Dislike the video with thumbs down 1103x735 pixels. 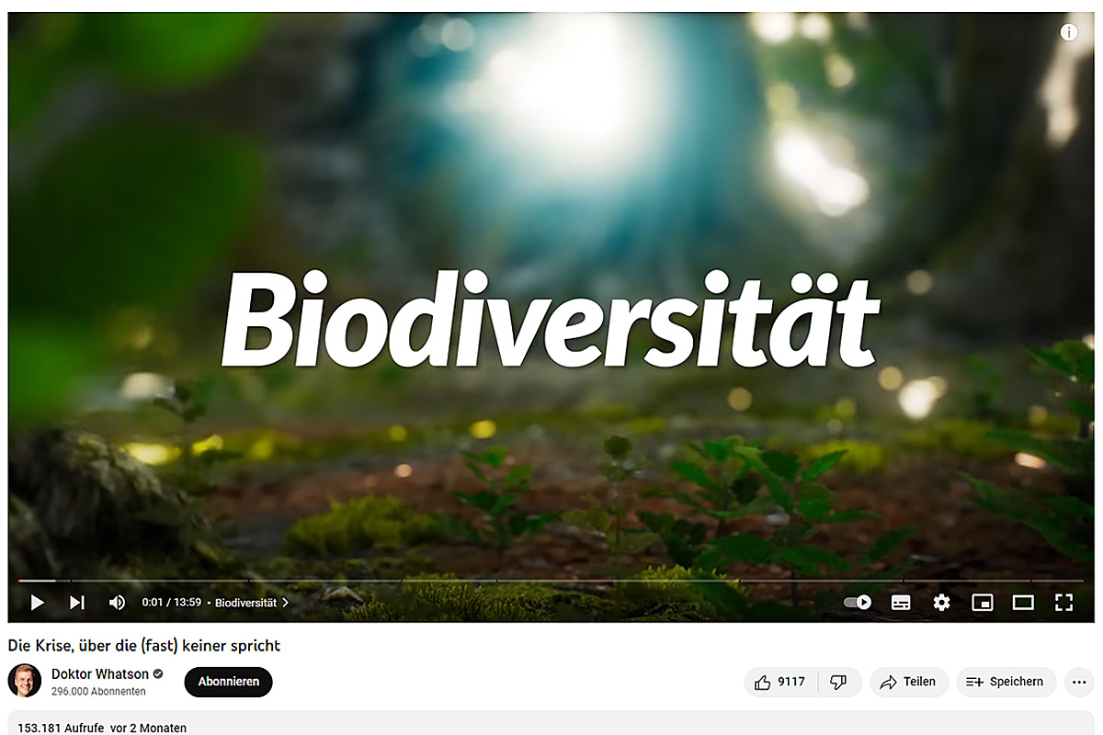[838, 682]
